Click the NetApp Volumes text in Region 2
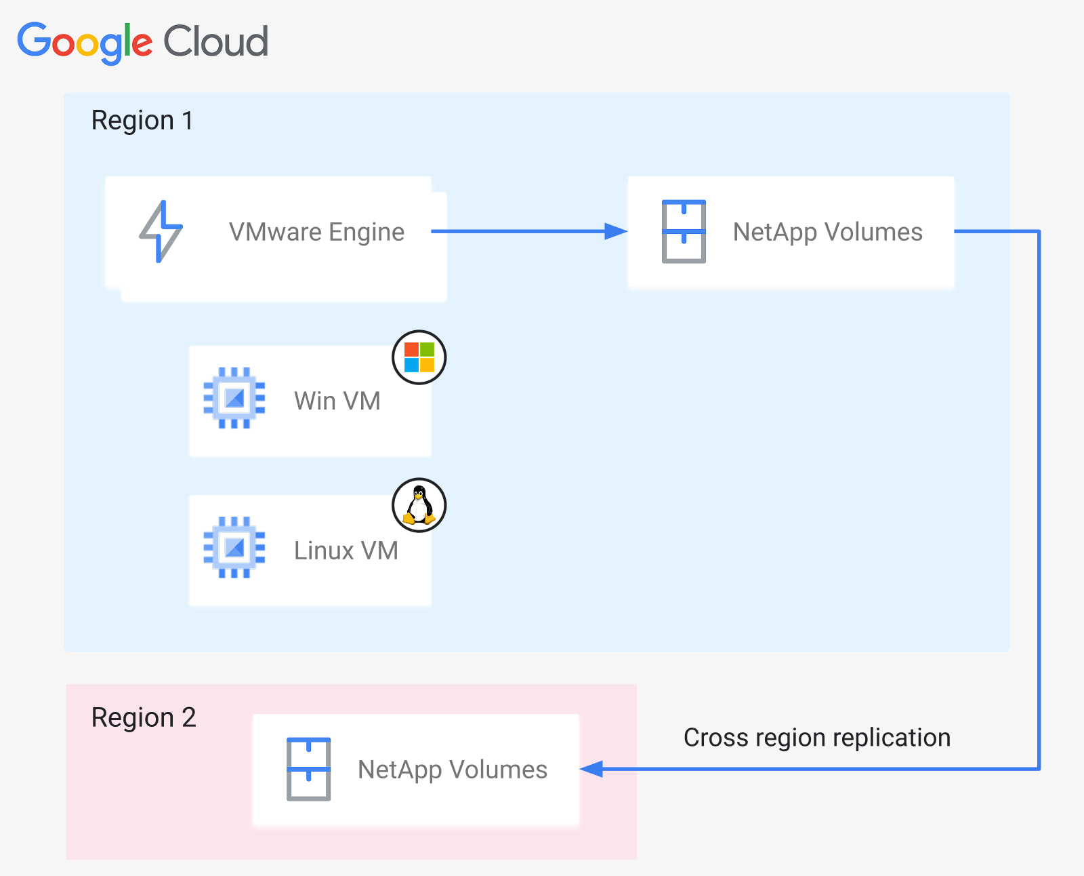The height and width of the screenshot is (876, 1084). (453, 770)
